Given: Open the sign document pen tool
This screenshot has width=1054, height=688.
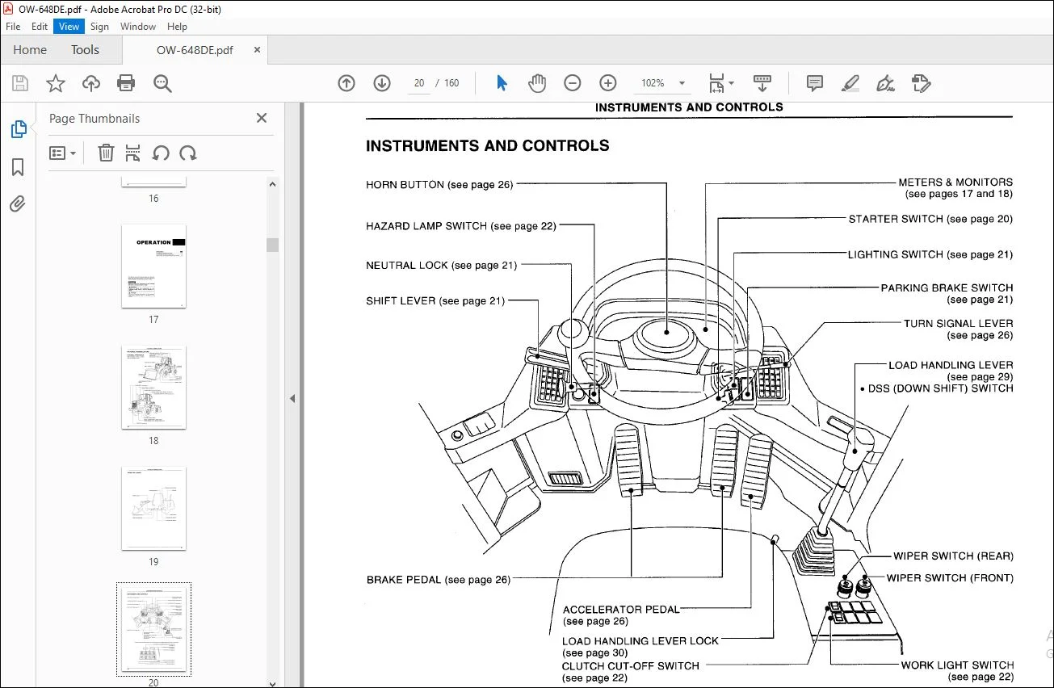Looking at the screenshot, I should (885, 83).
